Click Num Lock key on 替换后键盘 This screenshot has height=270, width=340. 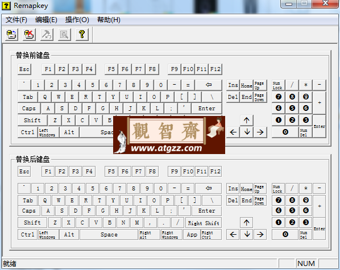tap(279, 189)
